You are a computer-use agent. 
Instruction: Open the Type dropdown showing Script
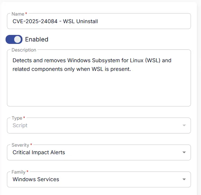coord(99,126)
